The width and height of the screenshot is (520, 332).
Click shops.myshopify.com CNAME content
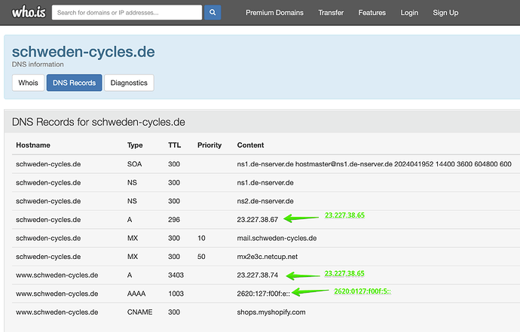(271, 312)
